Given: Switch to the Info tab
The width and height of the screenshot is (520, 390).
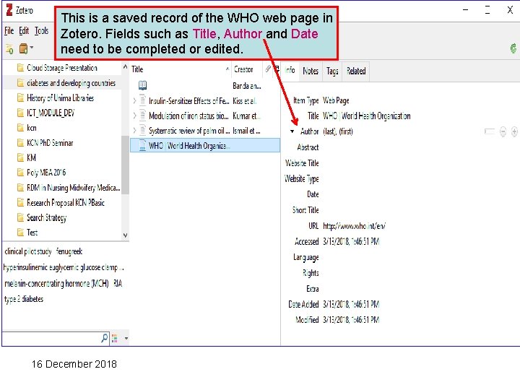Looking at the screenshot, I should pos(290,70).
